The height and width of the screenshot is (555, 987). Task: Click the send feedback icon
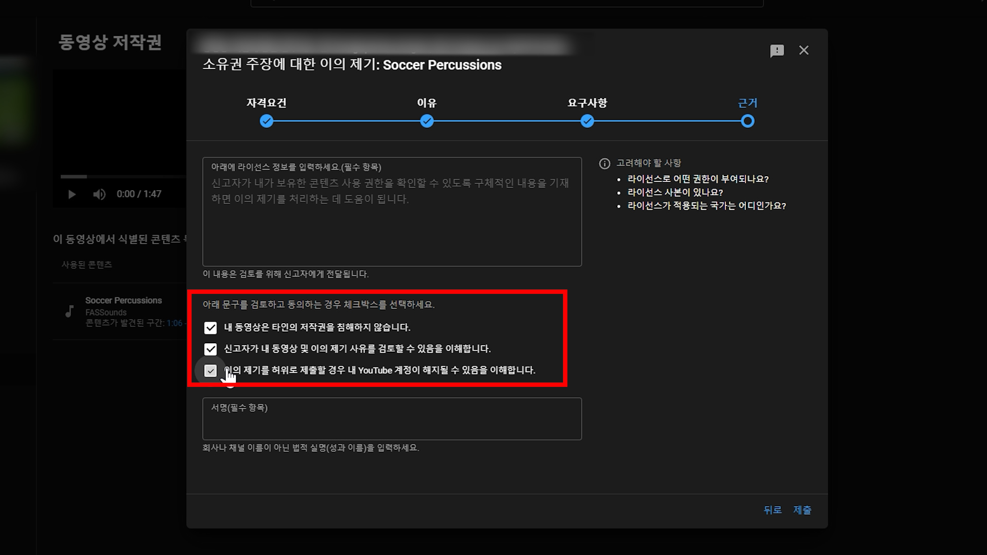pos(777,50)
